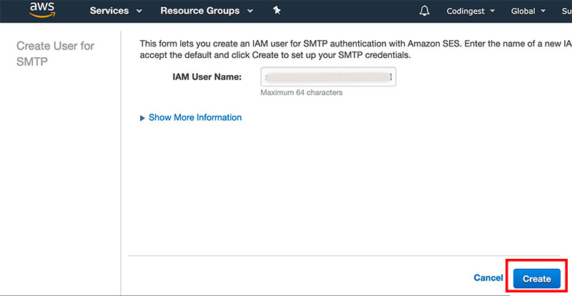Click the Maximum 64 characters hint
572x296 pixels.
[x=301, y=93]
